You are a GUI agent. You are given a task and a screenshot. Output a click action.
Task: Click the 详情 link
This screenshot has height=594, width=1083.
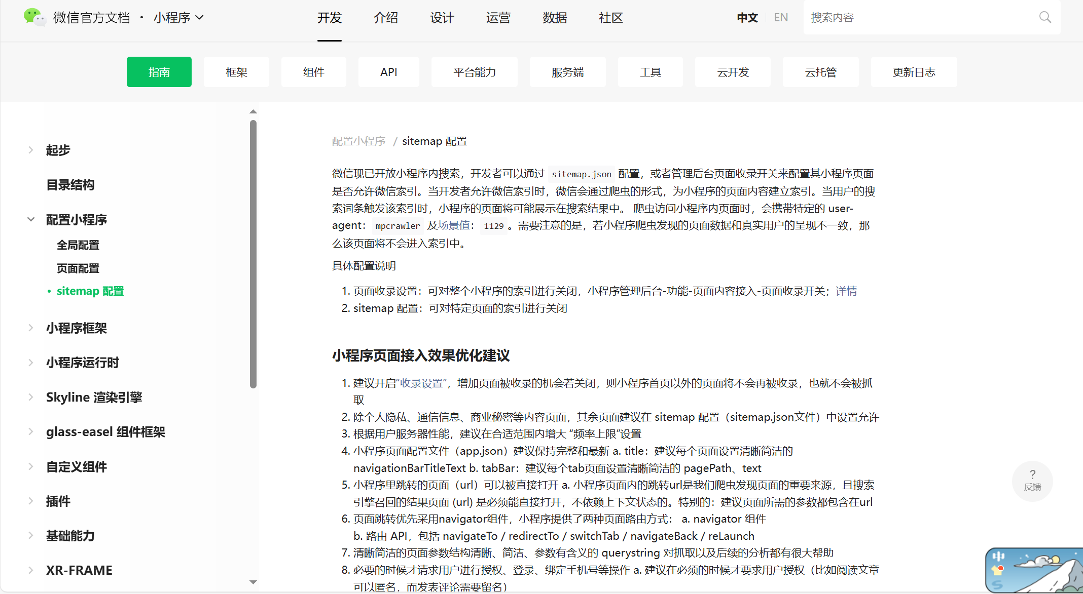pyautogui.click(x=846, y=291)
